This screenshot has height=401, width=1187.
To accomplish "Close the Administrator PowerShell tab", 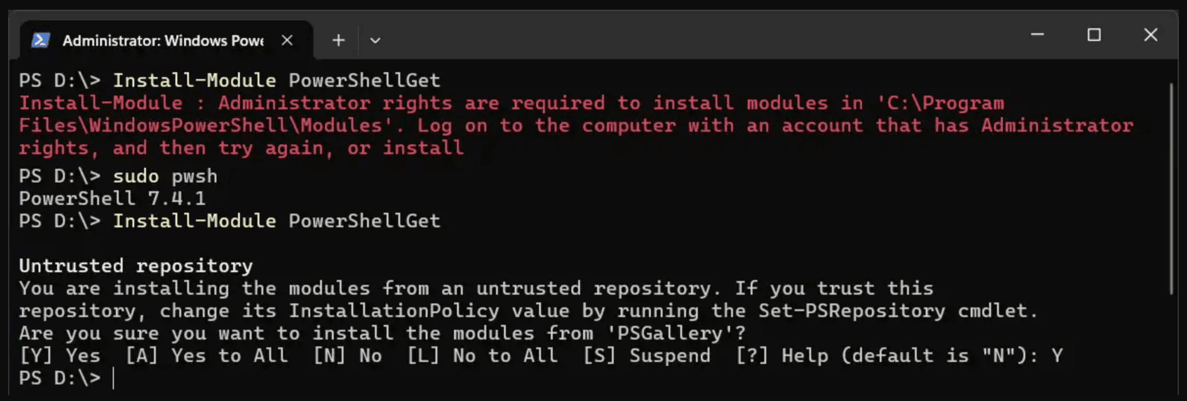I will click(x=287, y=40).
